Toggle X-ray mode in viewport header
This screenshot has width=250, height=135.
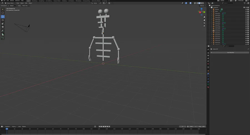pyautogui.click(x=195, y=3)
